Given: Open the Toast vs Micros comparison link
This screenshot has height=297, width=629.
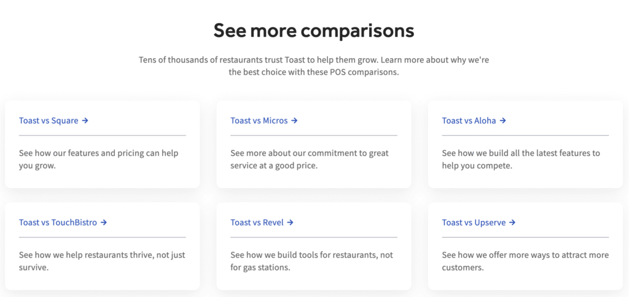Looking at the screenshot, I should tap(259, 121).
